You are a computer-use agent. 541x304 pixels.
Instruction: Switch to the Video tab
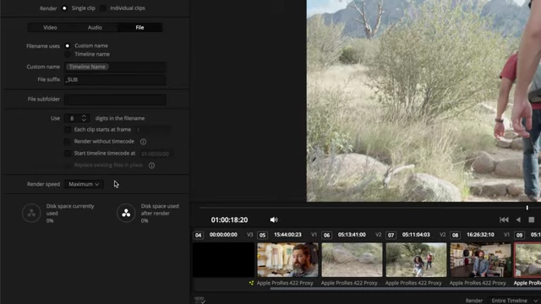pos(50,27)
